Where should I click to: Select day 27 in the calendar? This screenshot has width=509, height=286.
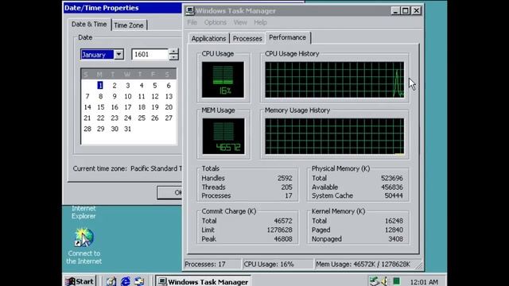click(169, 118)
